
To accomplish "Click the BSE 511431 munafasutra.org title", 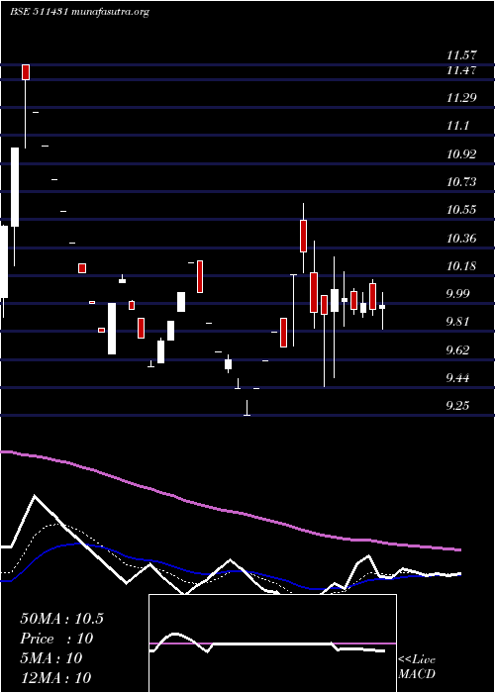I will click(x=79, y=12).
